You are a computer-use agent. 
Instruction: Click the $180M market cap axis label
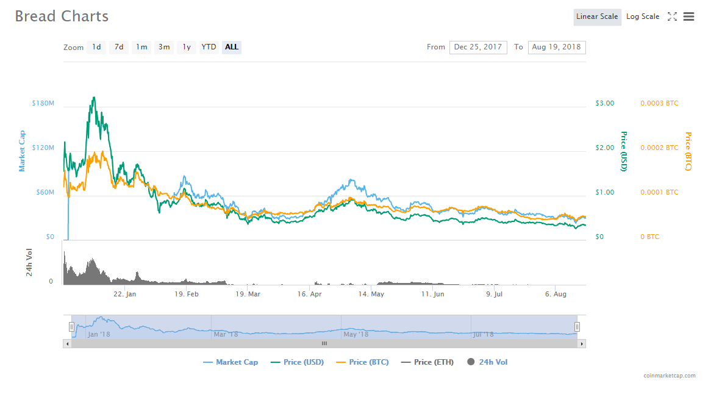[x=43, y=103]
